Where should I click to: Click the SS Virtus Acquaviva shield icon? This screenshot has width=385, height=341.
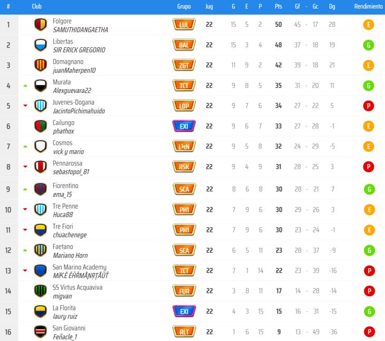click(41, 291)
